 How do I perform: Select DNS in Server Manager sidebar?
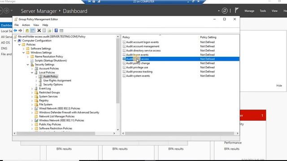(4, 48)
